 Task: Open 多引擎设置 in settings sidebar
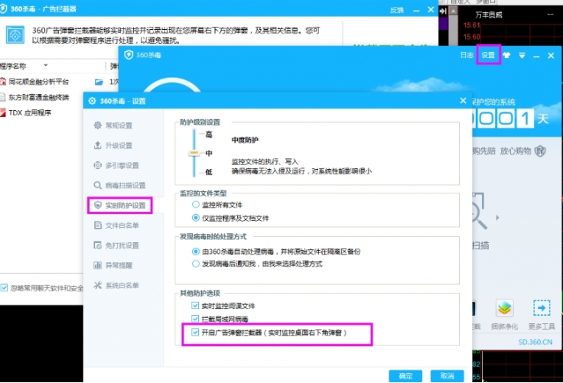pyautogui.click(x=116, y=165)
